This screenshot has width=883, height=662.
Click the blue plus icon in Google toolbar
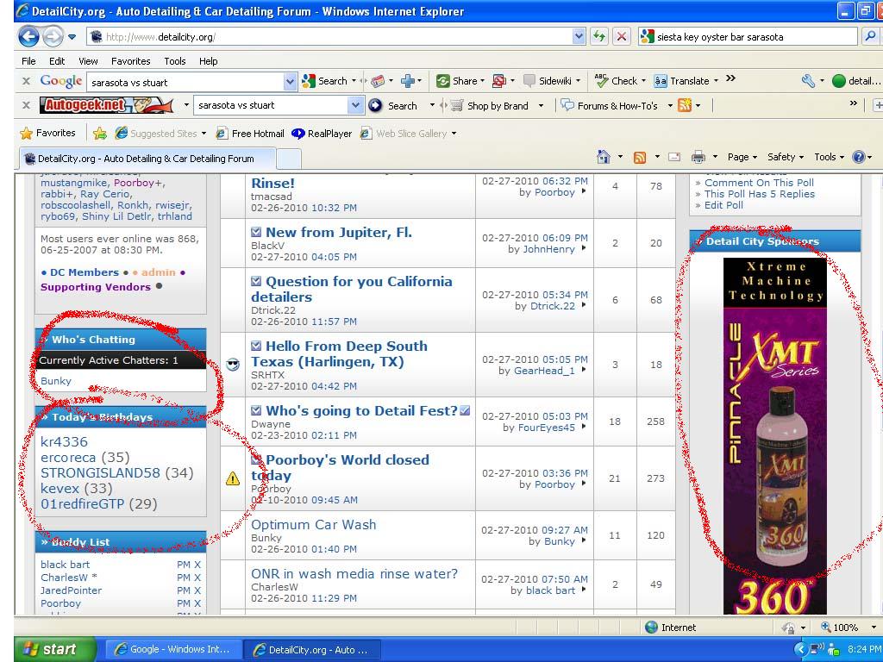pyautogui.click(x=407, y=81)
